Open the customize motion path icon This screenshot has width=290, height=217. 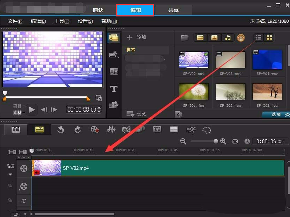[x=207, y=130]
